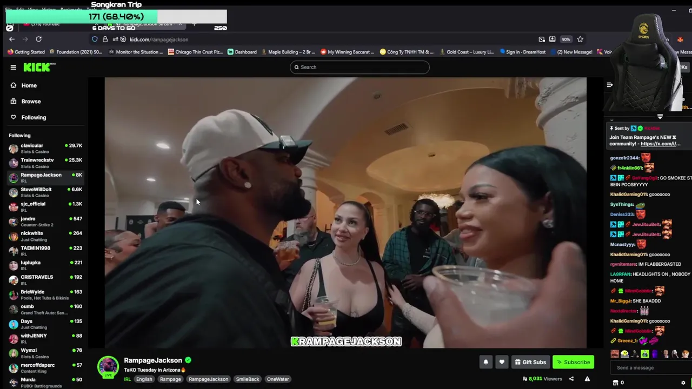
Task: Open the (2) New Message! bookmark
Action: tap(571, 52)
